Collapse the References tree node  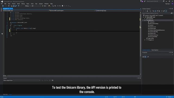point(145,20)
